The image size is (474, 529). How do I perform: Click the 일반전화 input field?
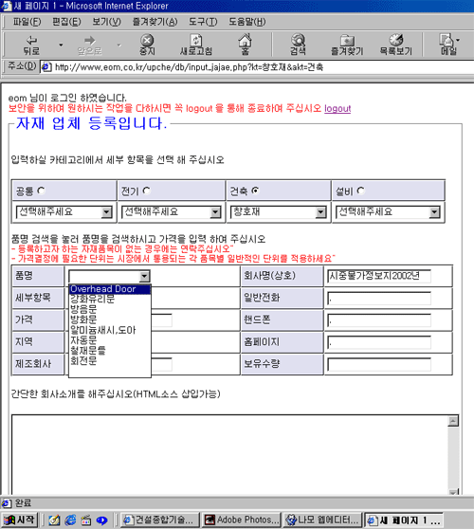click(379, 299)
